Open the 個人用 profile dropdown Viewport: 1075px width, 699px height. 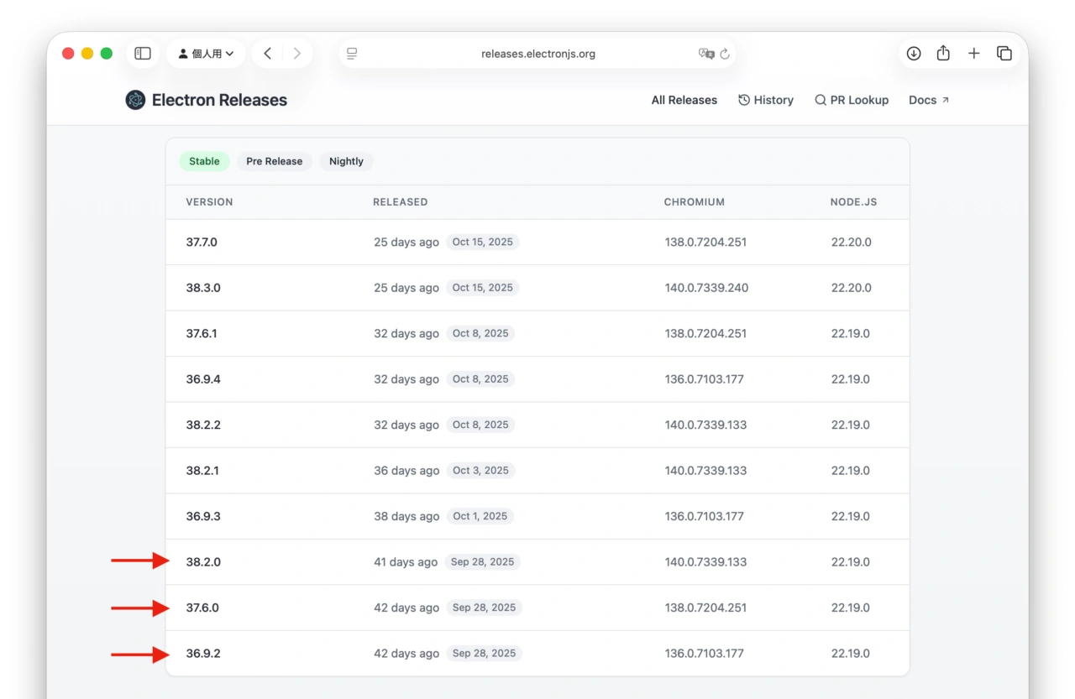206,53
